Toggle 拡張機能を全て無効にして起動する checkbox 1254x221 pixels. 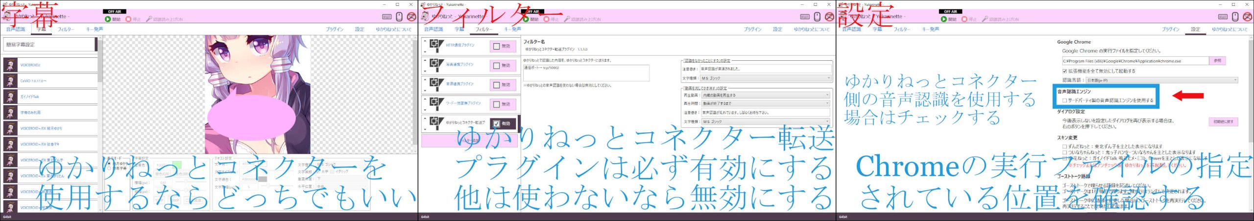pyautogui.click(x=1064, y=71)
